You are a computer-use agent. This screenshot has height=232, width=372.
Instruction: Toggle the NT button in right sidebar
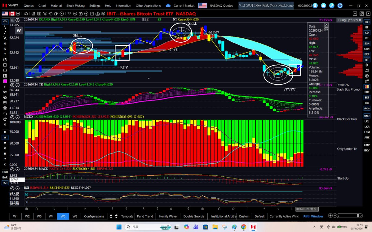pos(367,59)
